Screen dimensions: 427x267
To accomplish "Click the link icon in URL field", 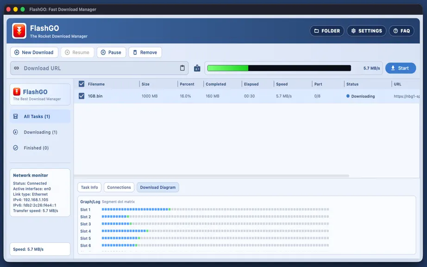I will [17, 68].
